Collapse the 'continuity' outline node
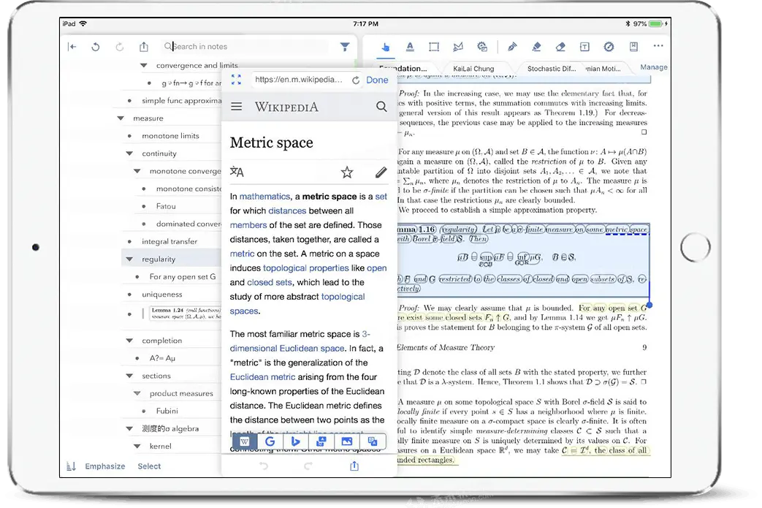Screen dimensions: 762x508 [x=129, y=153]
